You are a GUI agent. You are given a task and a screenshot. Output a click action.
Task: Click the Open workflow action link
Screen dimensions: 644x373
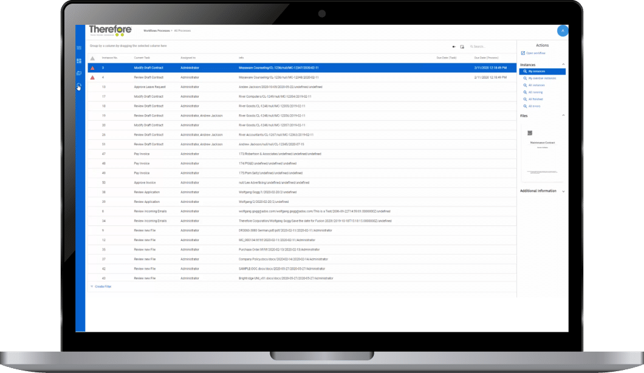[x=535, y=53]
